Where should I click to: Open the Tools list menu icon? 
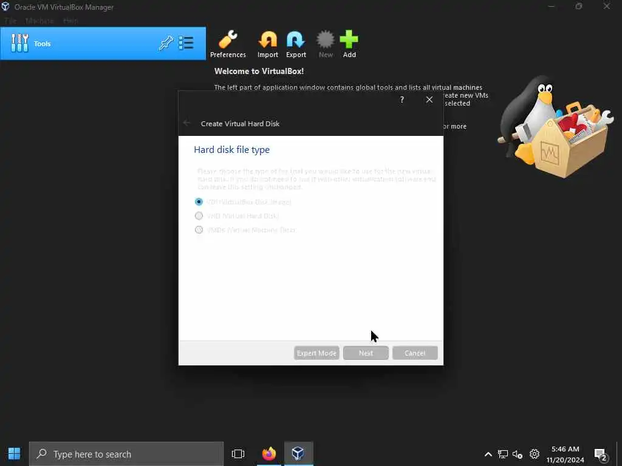coord(186,43)
